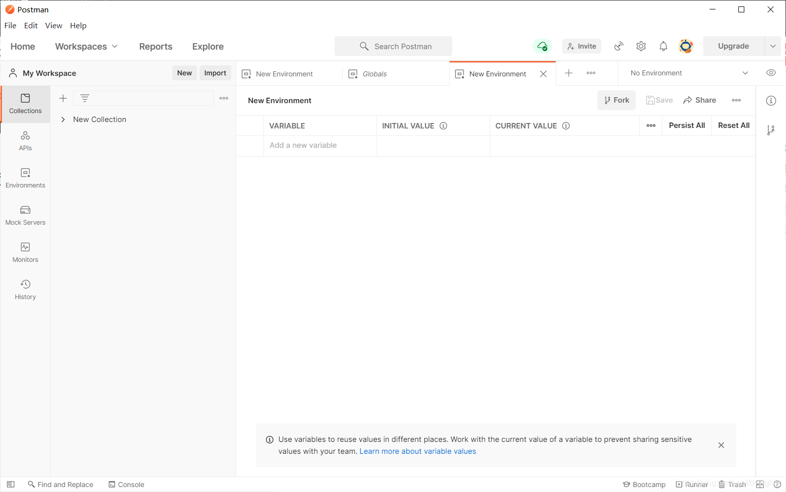Expand the New Collection tree item
The height and width of the screenshot is (492, 786).
[x=63, y=120]
